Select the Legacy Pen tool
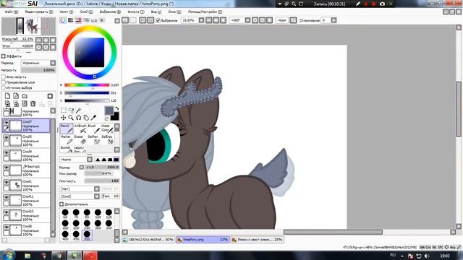The height and width of the screenshot is (260, 463). point(80,149)
